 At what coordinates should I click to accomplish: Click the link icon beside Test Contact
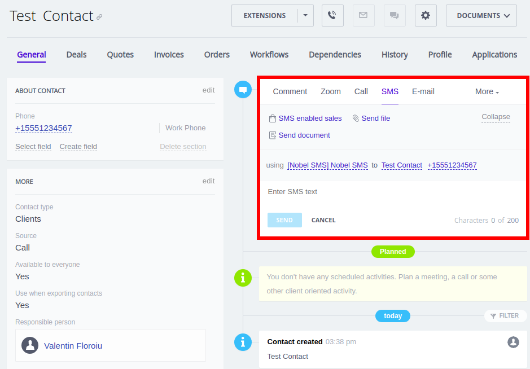[99, 17]
